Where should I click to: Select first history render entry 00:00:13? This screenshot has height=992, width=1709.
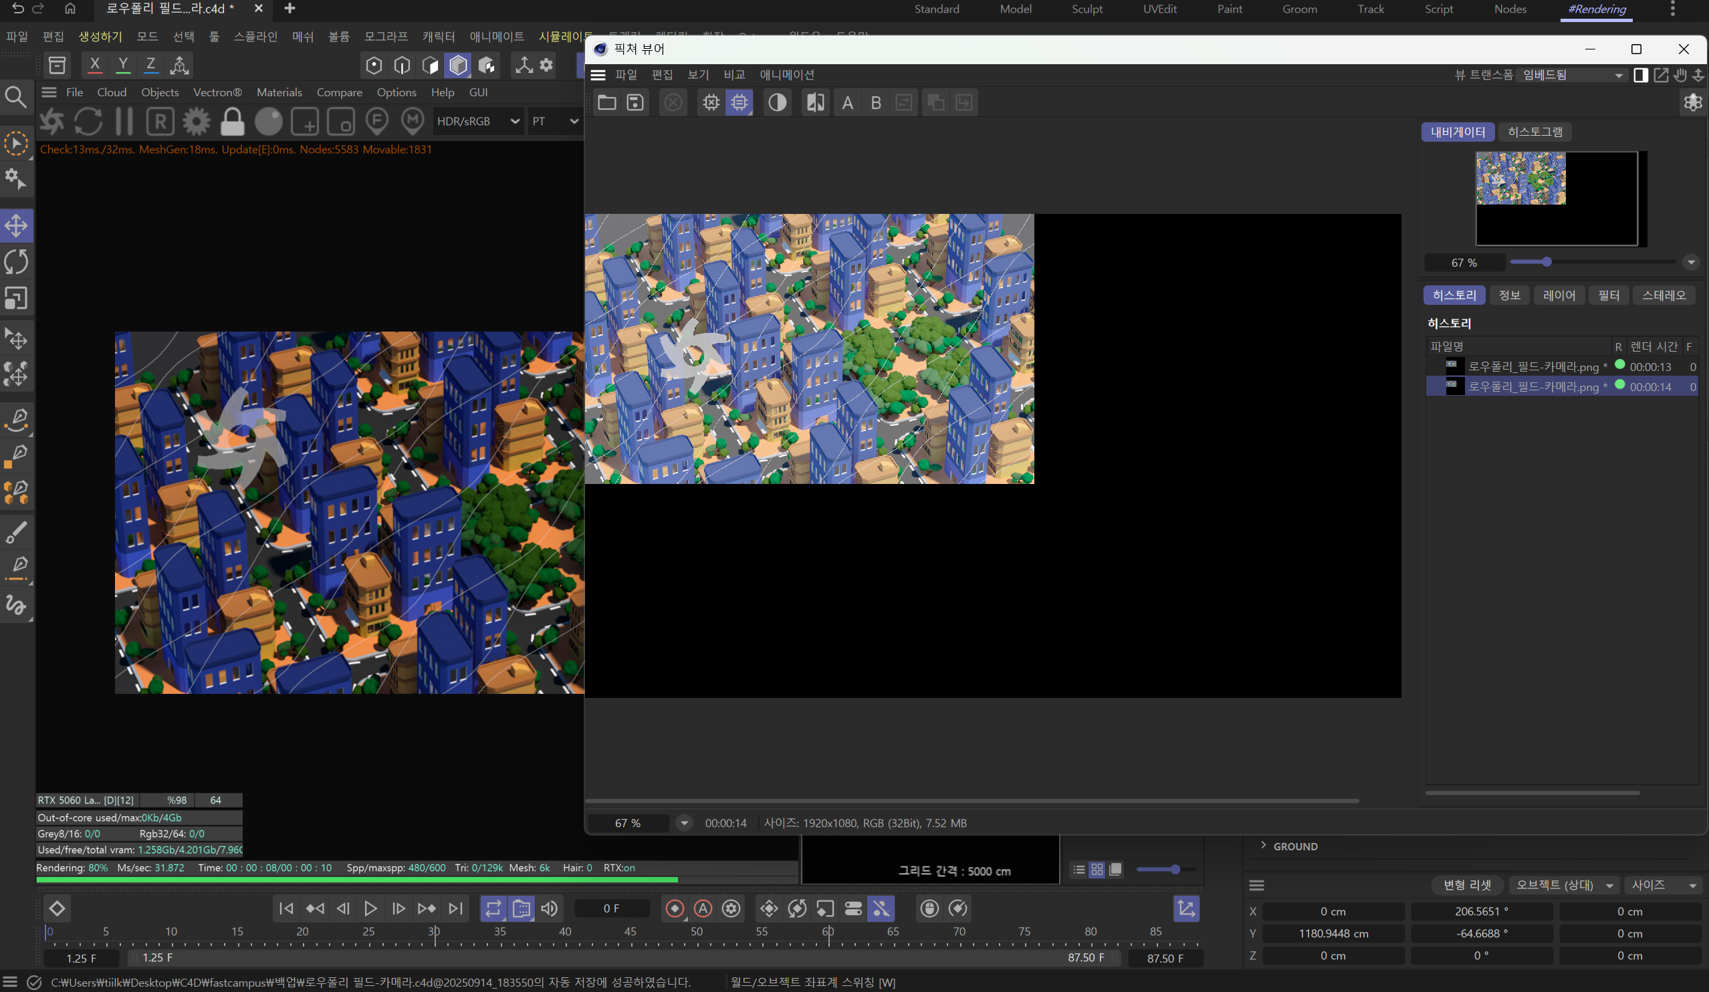(1562, 366)
